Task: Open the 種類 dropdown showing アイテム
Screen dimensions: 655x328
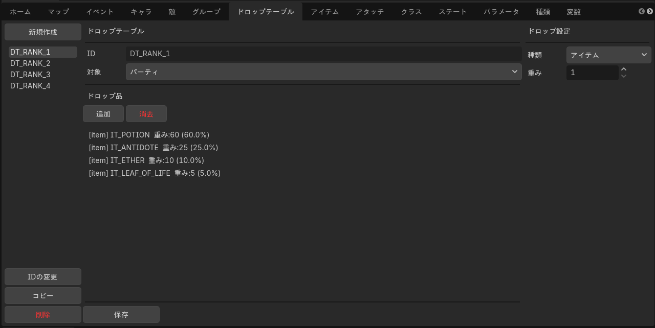Action: point(609,55)
